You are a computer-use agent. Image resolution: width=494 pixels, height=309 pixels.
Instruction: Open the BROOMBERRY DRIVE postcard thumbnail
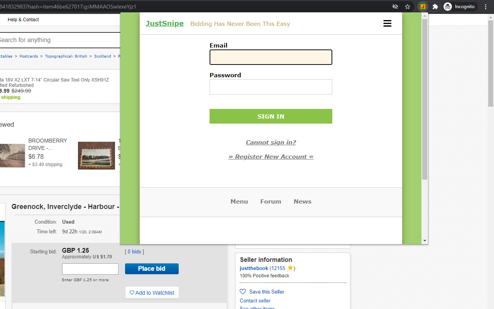[12, 156]
